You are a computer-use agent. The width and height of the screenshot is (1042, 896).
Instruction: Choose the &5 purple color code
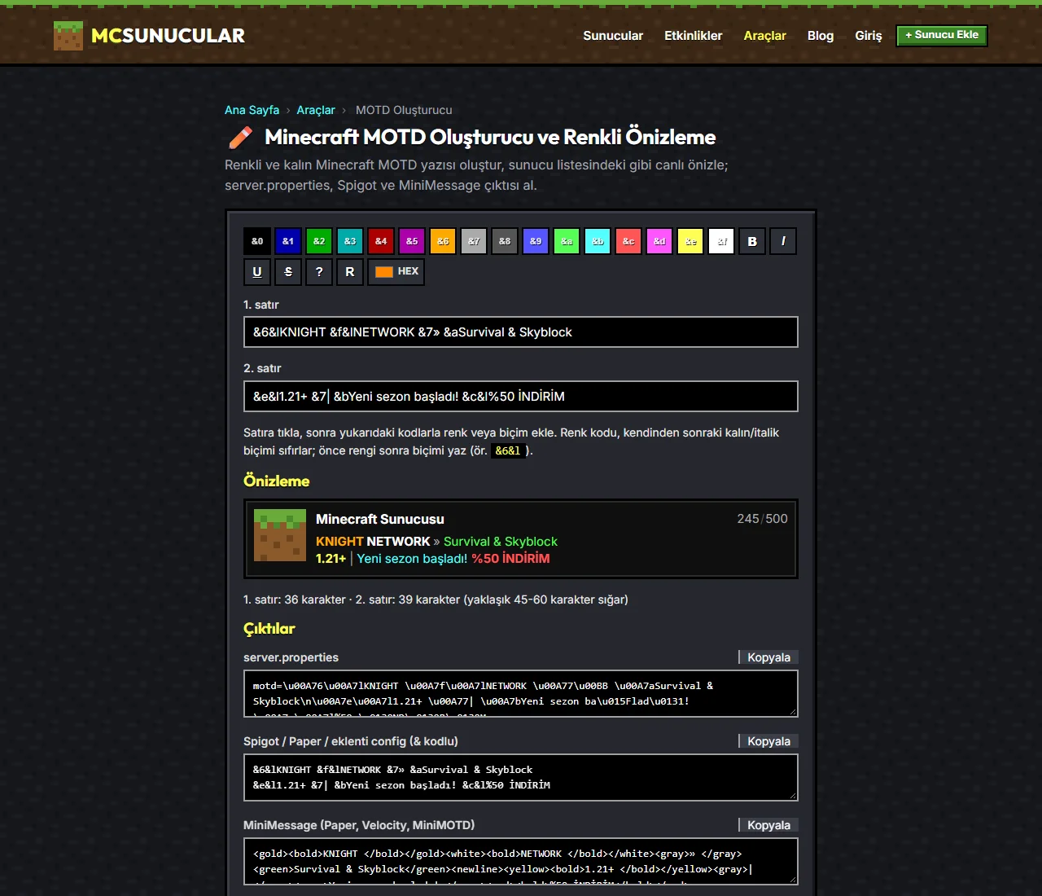[412, 241]
